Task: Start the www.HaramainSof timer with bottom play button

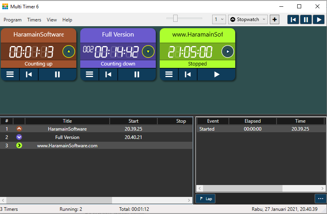Action: (x=217, y=74)
